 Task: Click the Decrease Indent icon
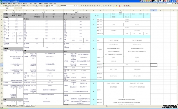click(108, 6)
